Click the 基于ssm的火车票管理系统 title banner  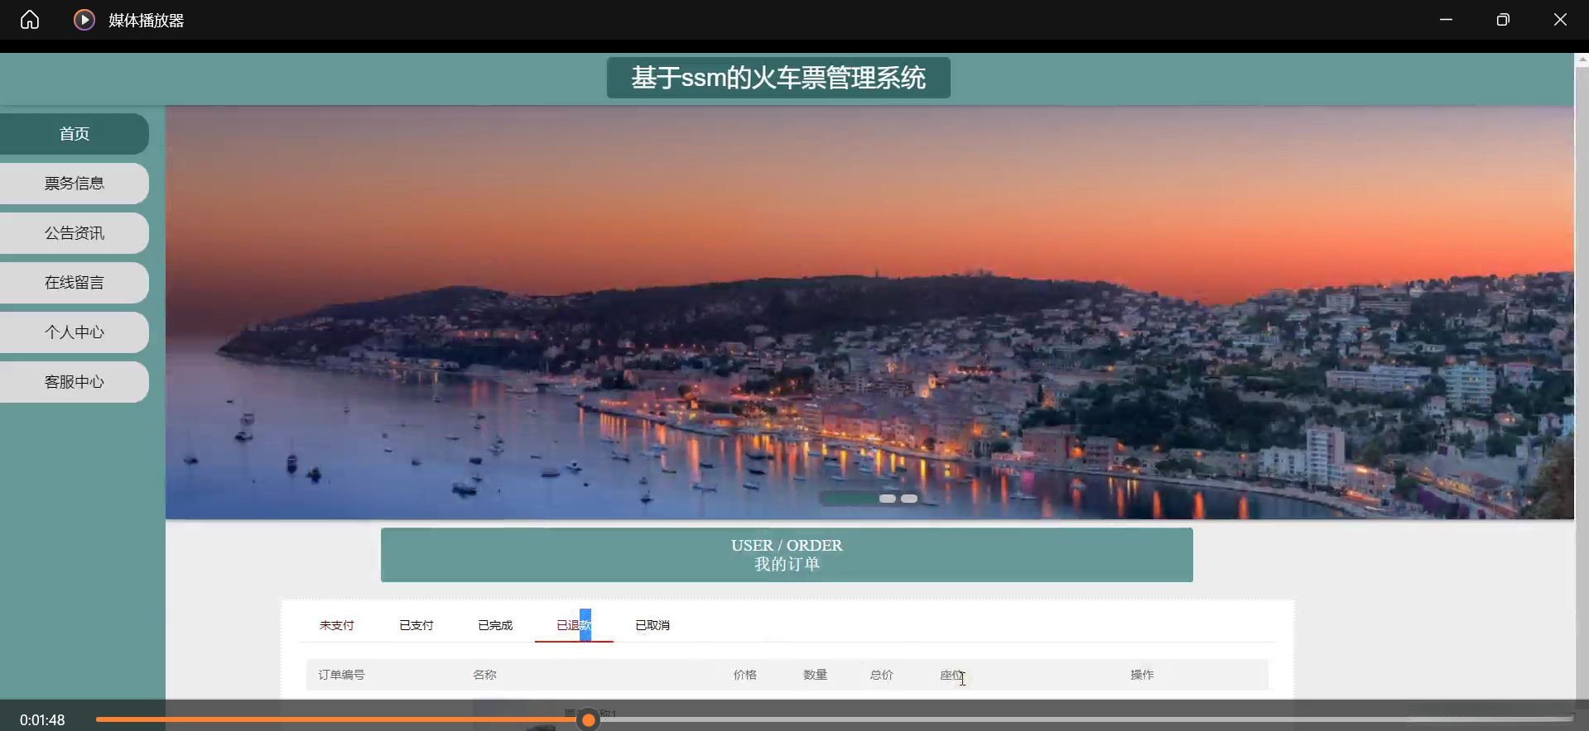point(778,78)
